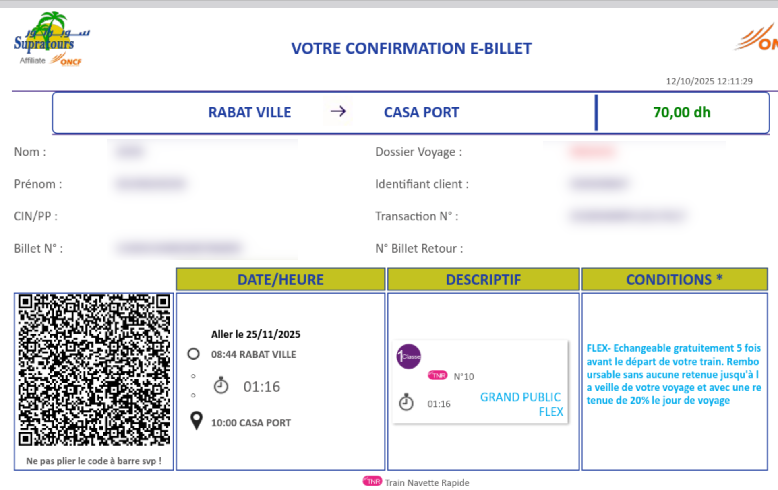Select the DESCRIPTIF column header
This screenshot has width=778, height=490.
point(483,279)
